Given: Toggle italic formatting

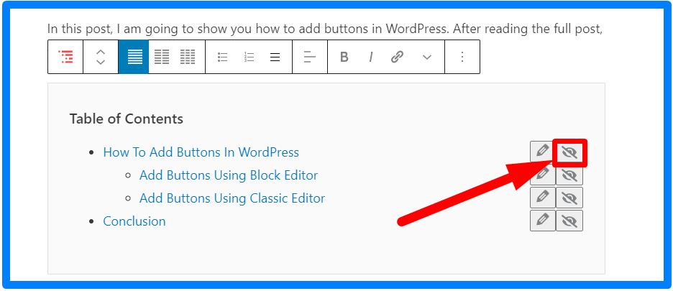Looking at the screenshot, I should tap(370, 57).
